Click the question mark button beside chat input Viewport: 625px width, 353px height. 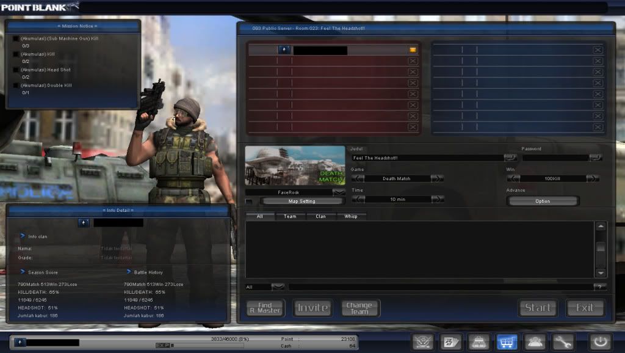pyautogui.click(x=600, y=287)
